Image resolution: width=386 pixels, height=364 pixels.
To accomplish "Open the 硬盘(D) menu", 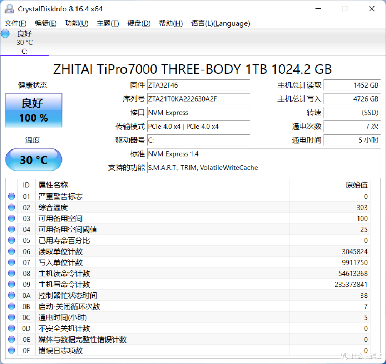I will point(139,23).
